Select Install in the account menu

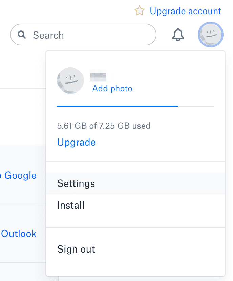(x=71, y=205)
